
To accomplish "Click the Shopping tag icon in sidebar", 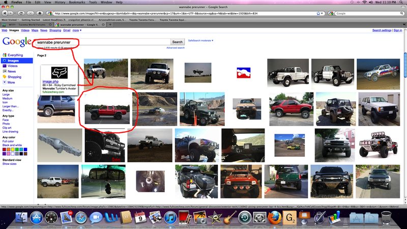I will (5, 77).
